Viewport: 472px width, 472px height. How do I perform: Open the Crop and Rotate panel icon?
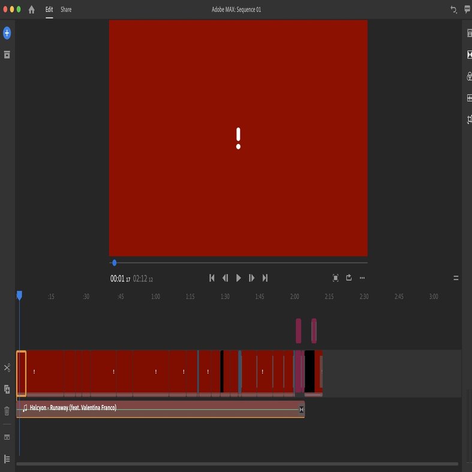pyautogui.click(x=469, y=119)
